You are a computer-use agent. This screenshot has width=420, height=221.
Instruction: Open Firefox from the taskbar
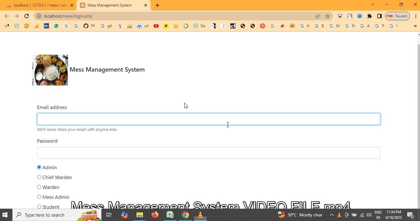coord(155,215)
